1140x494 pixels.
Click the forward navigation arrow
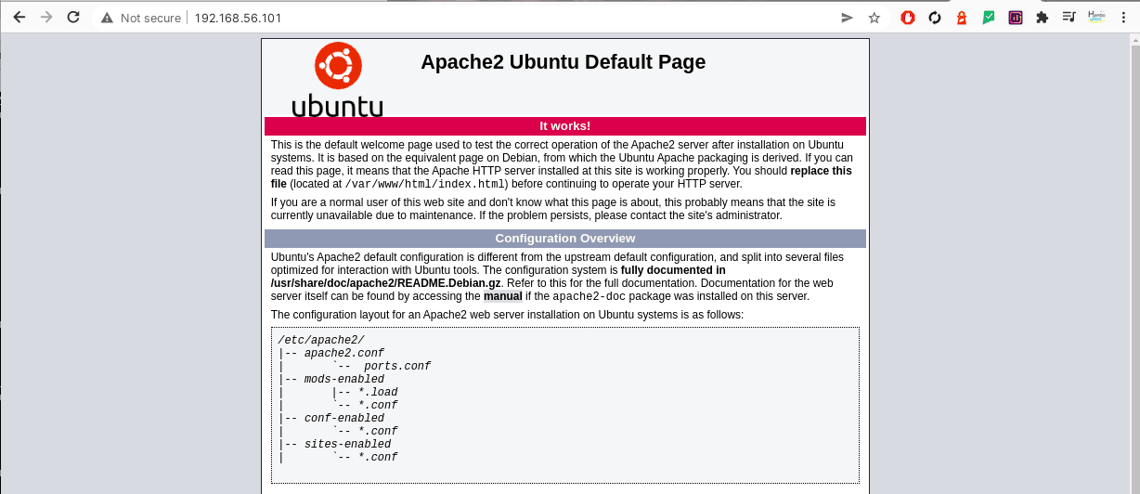pyautogui.click(x=46, y=18)
